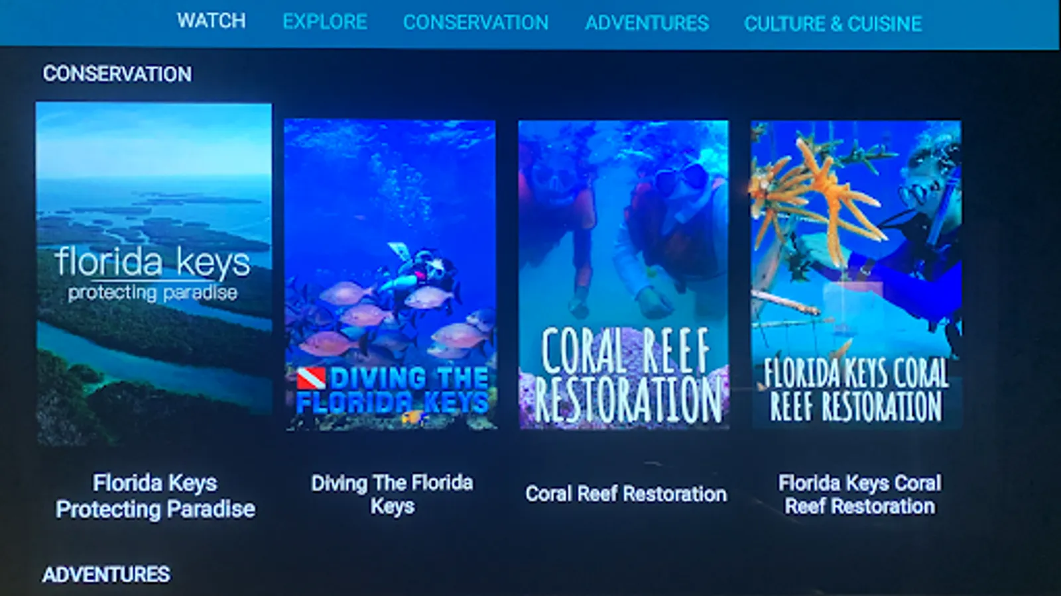Click the Diving The Florida Keys caption
The width and height of the screenshot is (1061, 596).
pyautogui.click(x=392, y=494)
